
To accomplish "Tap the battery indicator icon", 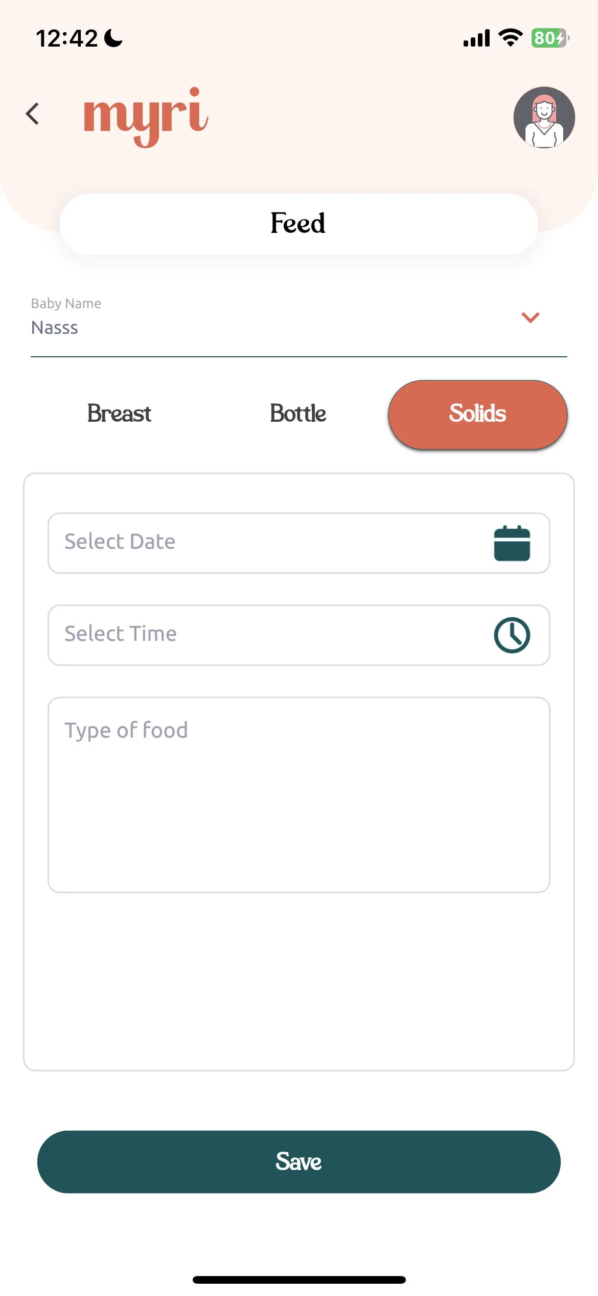I will tap(550, 38).
